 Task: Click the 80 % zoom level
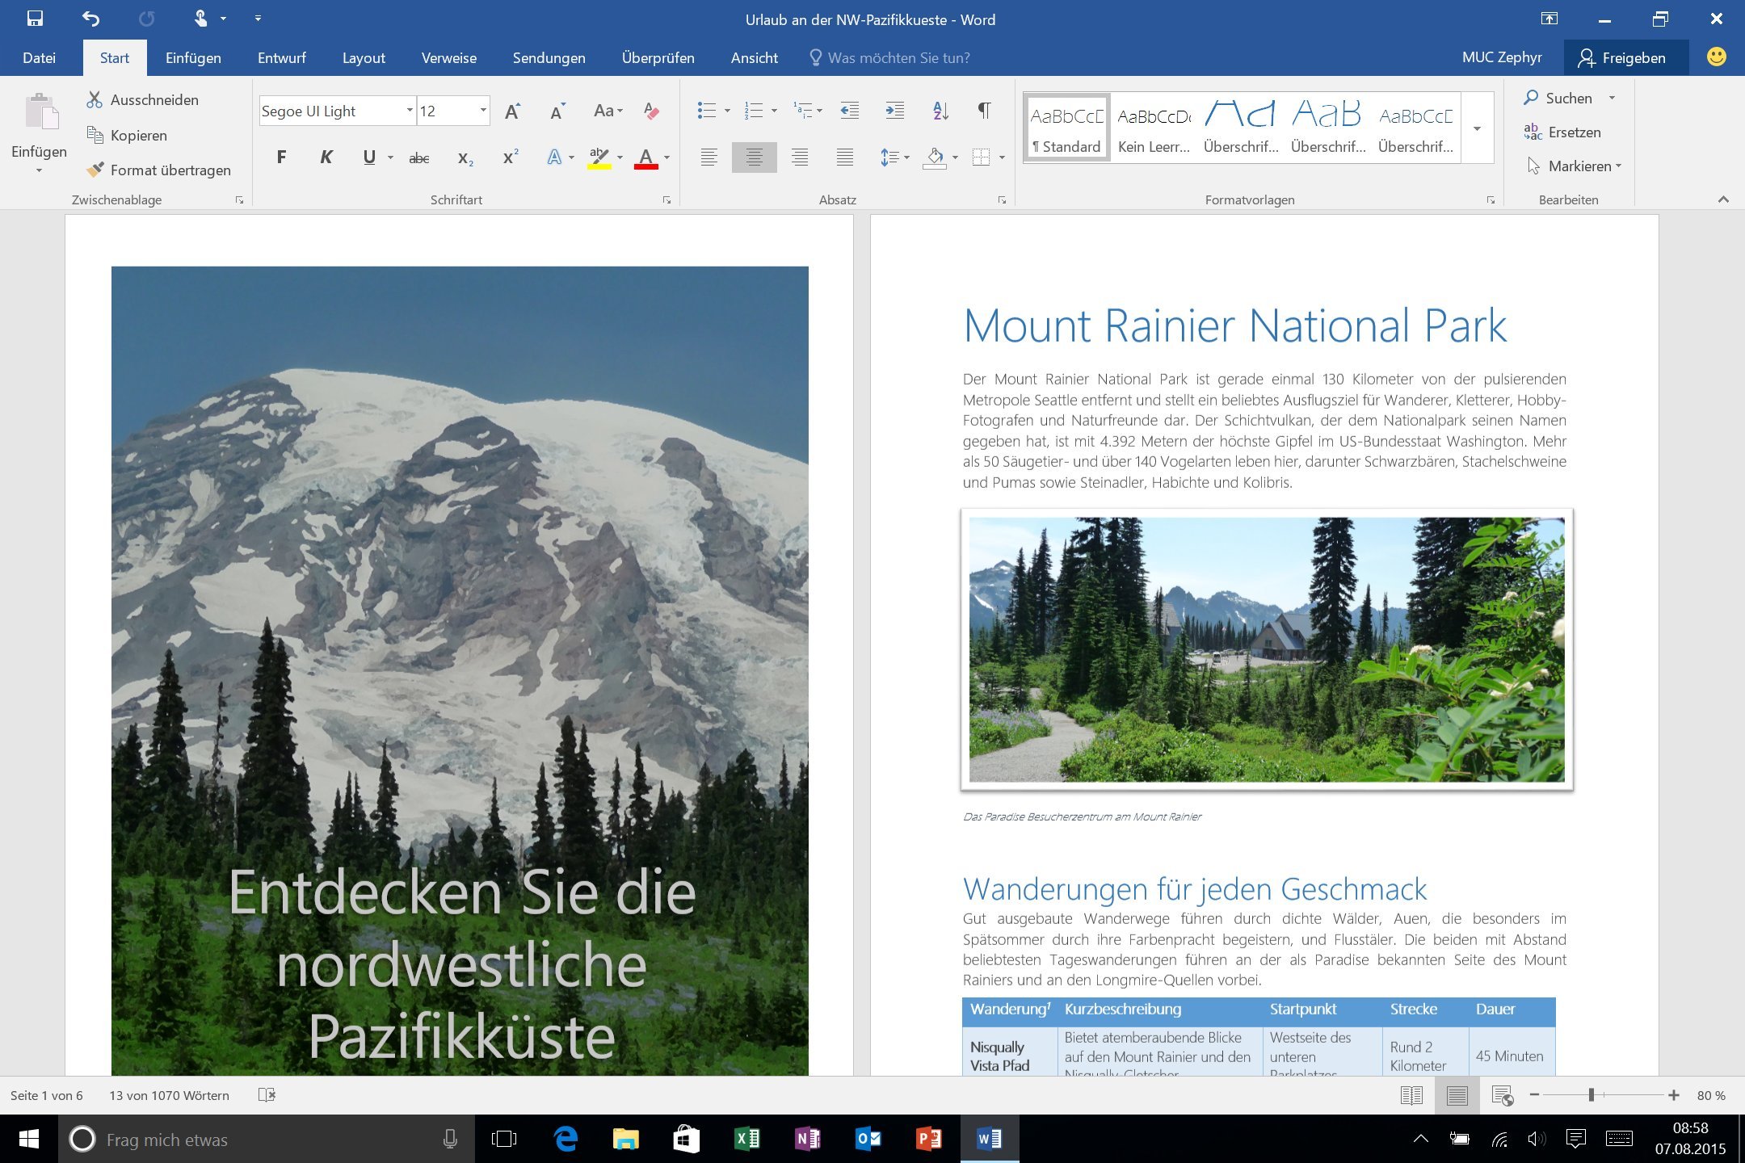[1711, 1095]
